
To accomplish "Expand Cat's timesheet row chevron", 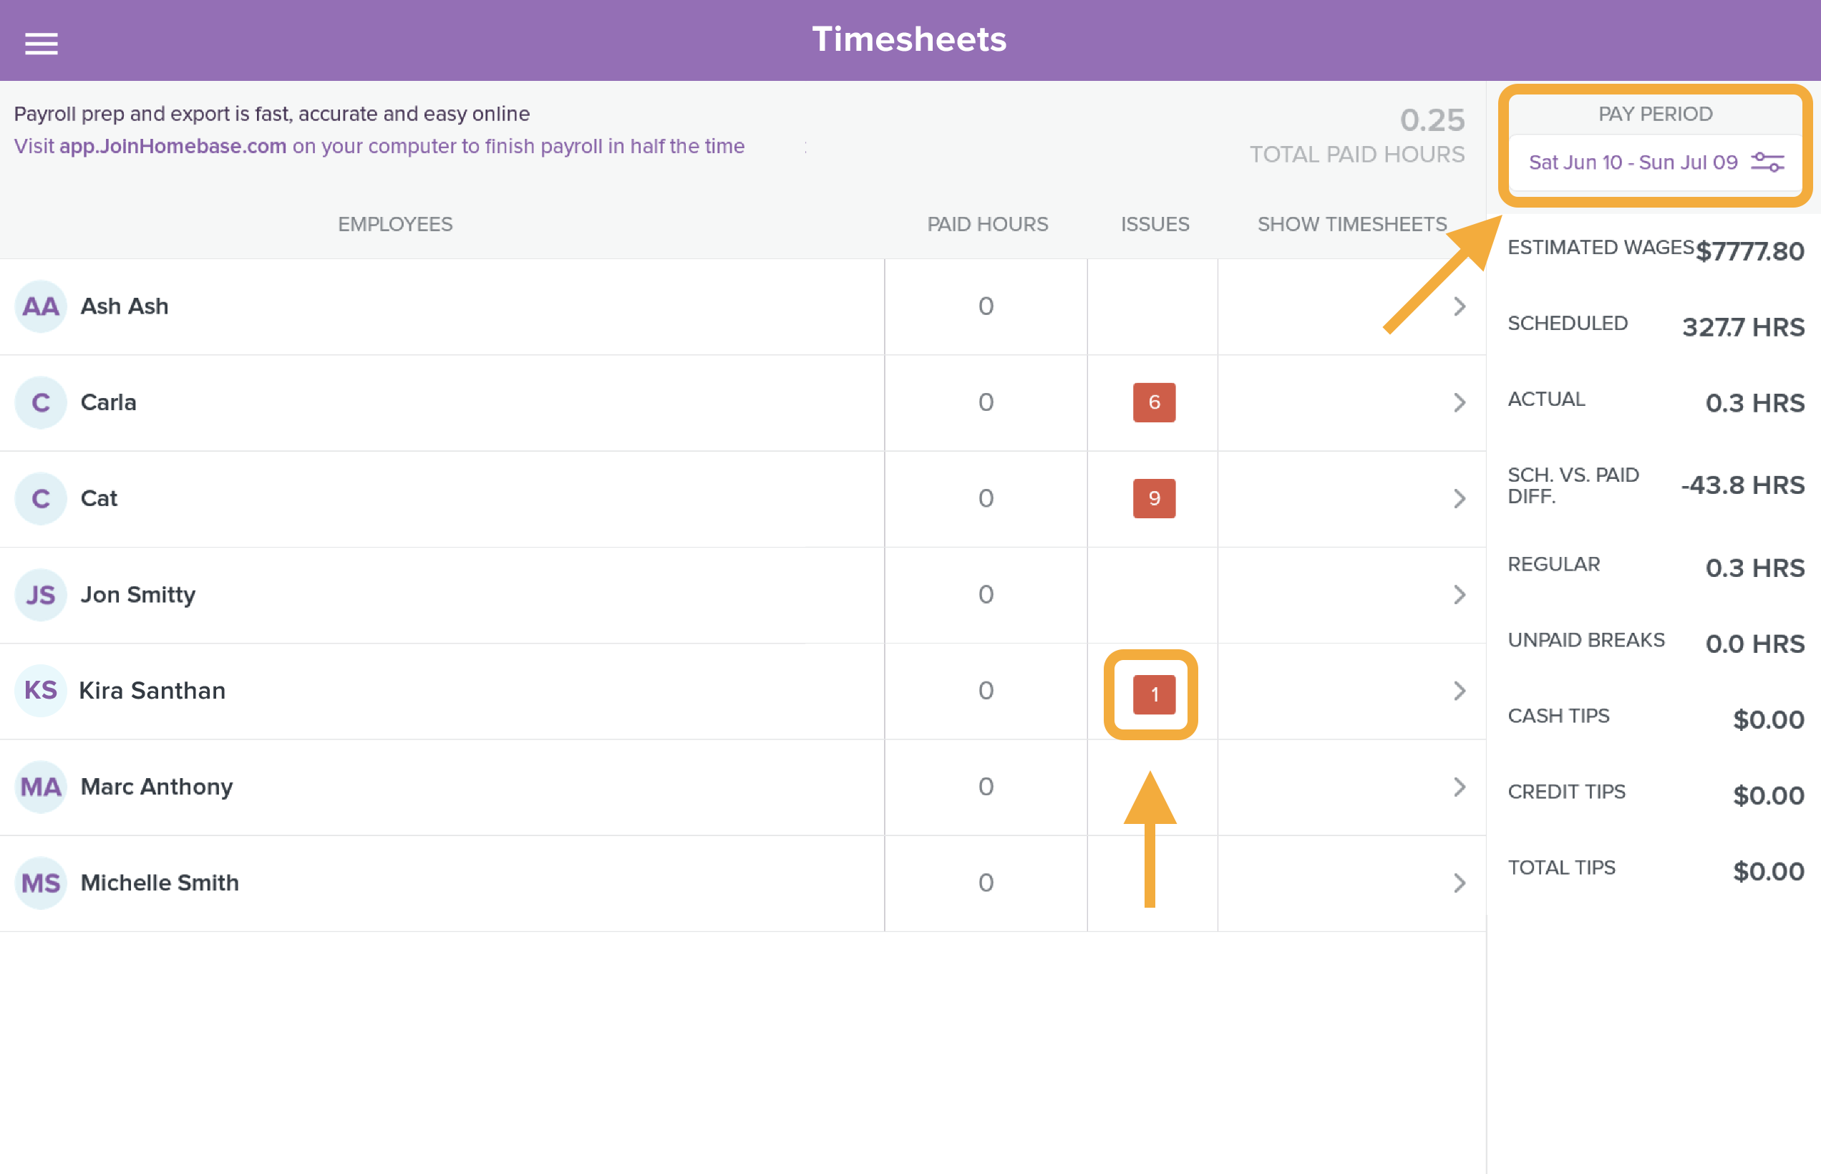I will 1460,498.
